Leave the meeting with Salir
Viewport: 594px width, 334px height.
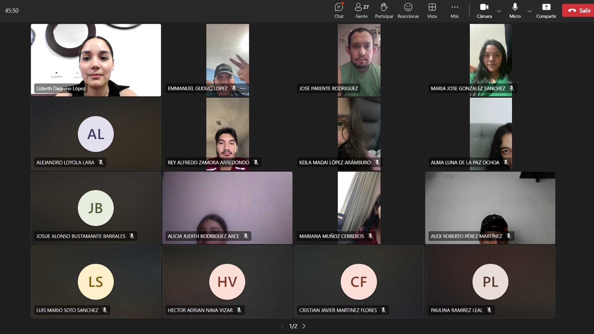click(x=578, y=11)
